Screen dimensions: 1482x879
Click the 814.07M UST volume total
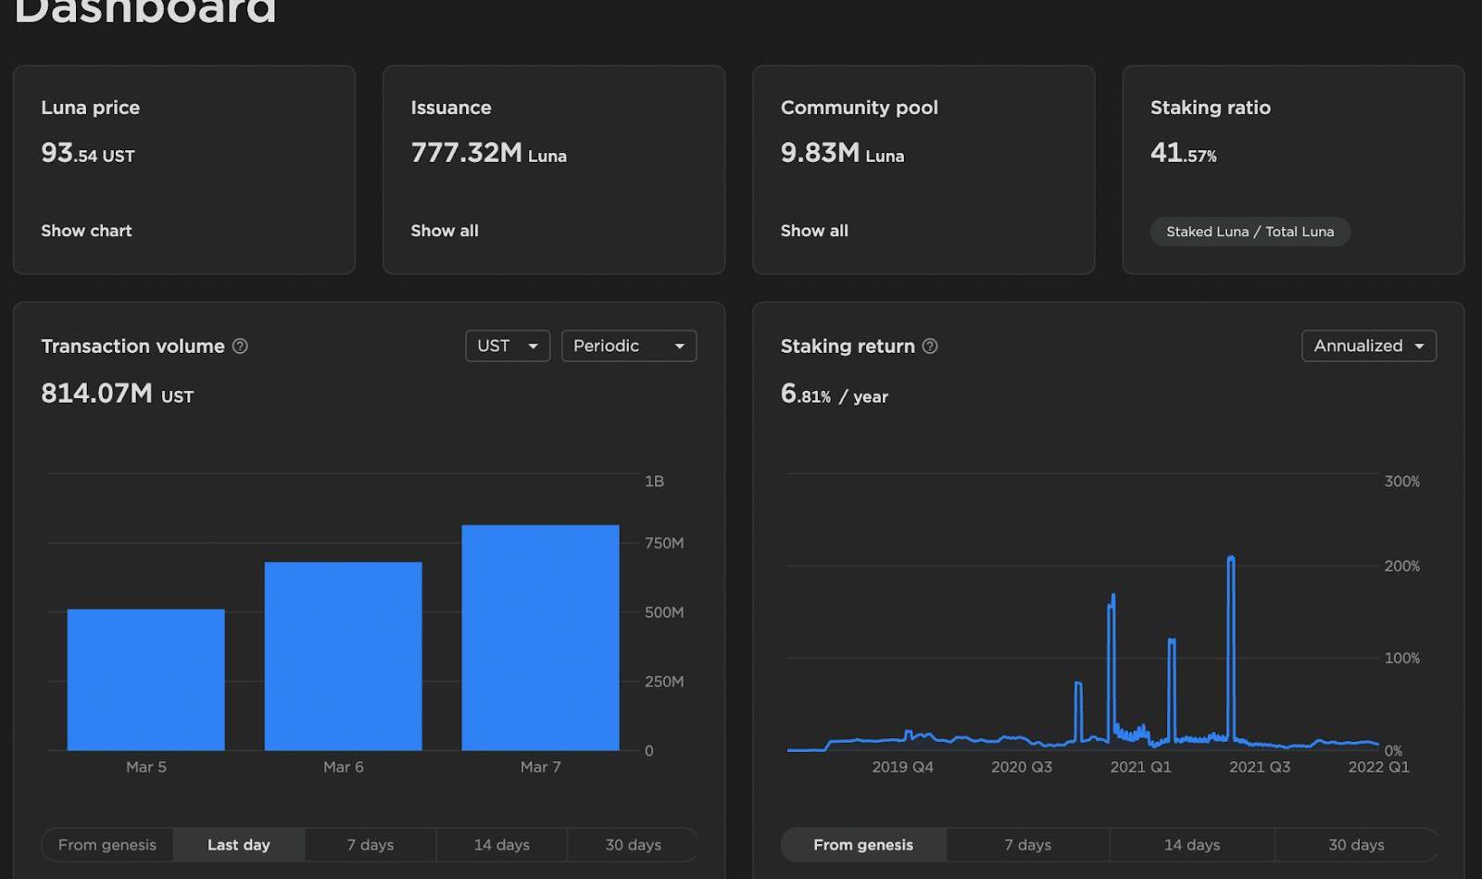coord(118,394)
